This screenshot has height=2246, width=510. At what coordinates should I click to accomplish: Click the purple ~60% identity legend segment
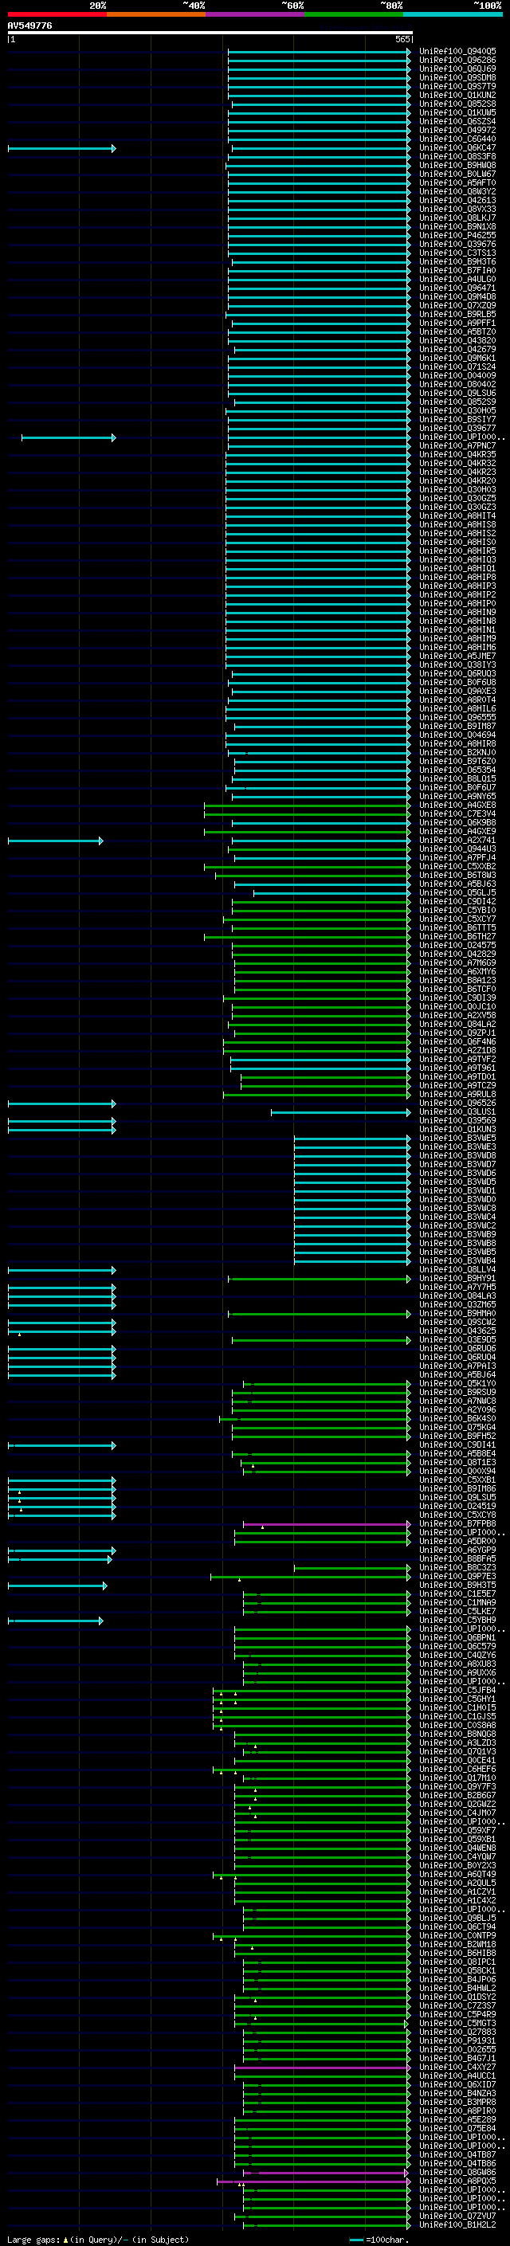point(254,14)
